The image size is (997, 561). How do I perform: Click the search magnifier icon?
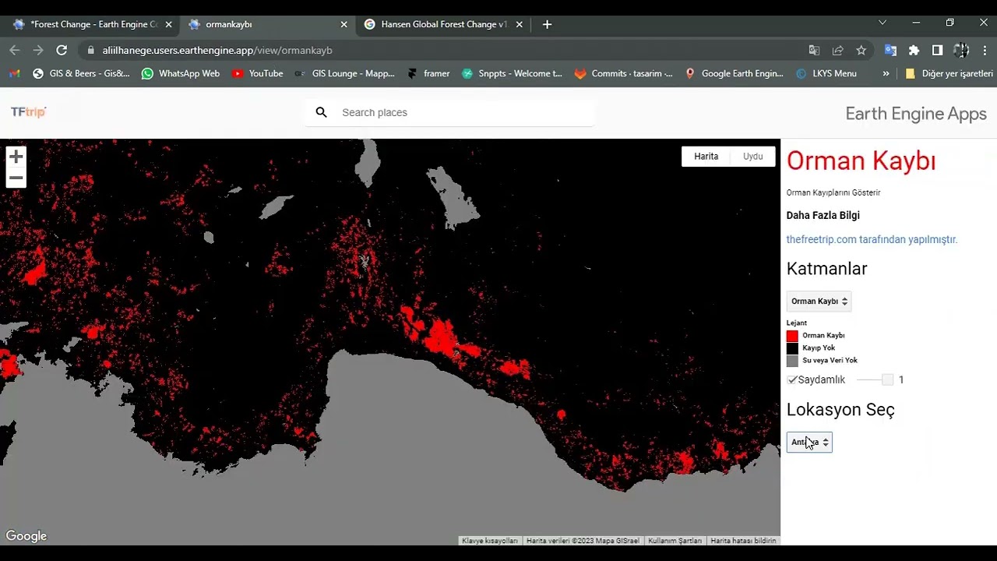point(321,112)
